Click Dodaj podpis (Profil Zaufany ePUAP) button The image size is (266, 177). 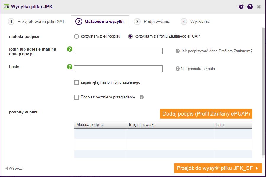206,114
